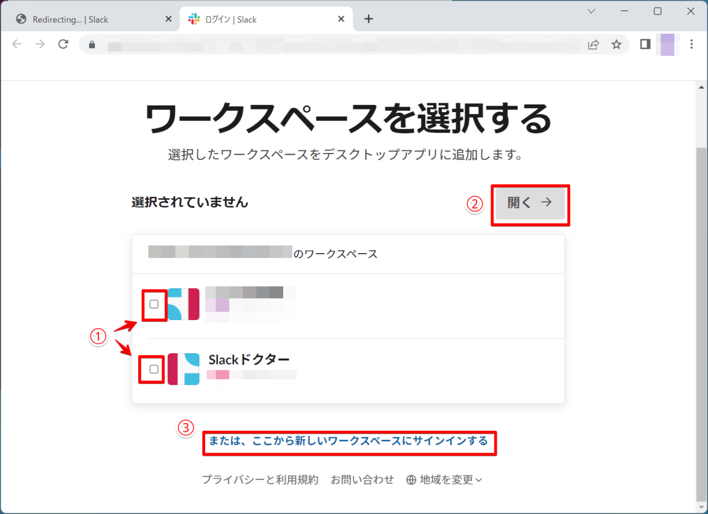Click the page scrollbar up arrow

pos(701,87)
